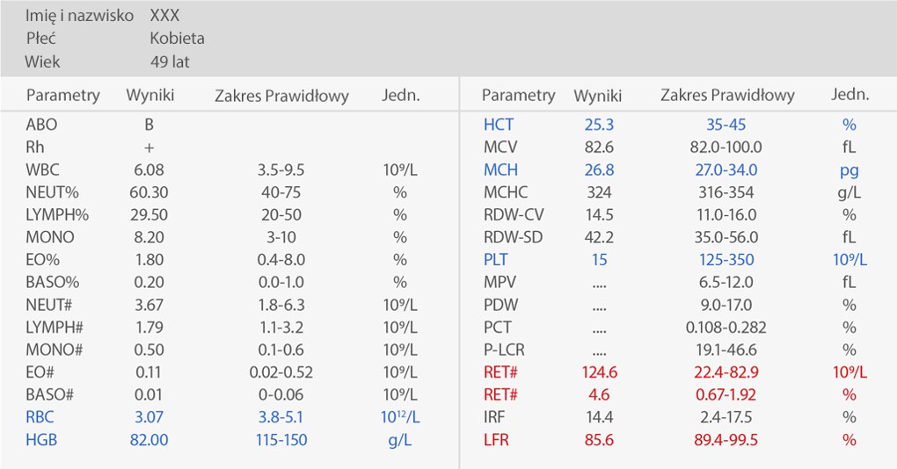Click the RBC parameter label
Viewport: 897px width, 469px height.
pos(40,417)
